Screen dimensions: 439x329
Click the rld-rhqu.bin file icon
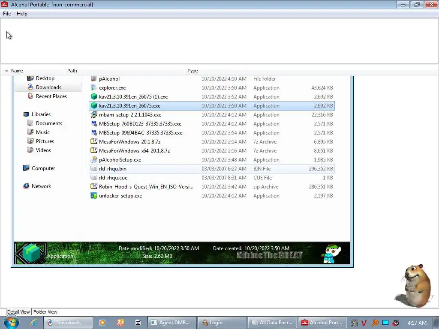pyautogui.click(x=94, y=169)
